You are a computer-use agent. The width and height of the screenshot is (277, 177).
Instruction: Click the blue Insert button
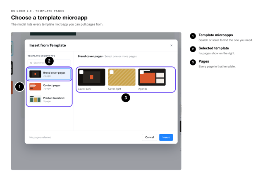coord(166,137)
